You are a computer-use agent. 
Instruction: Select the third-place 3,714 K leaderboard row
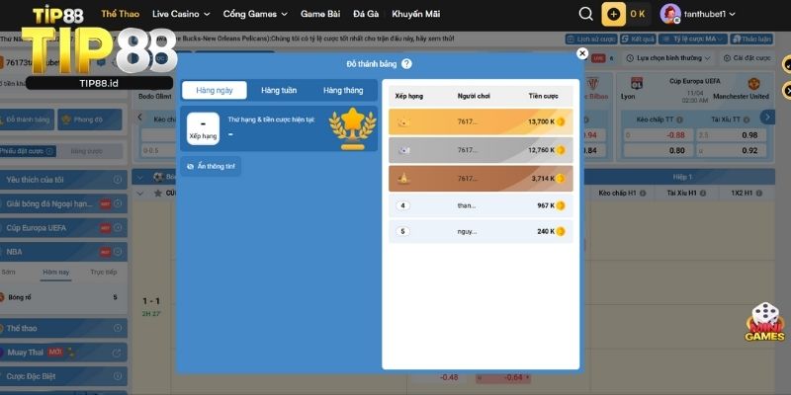tap(478, 178)
